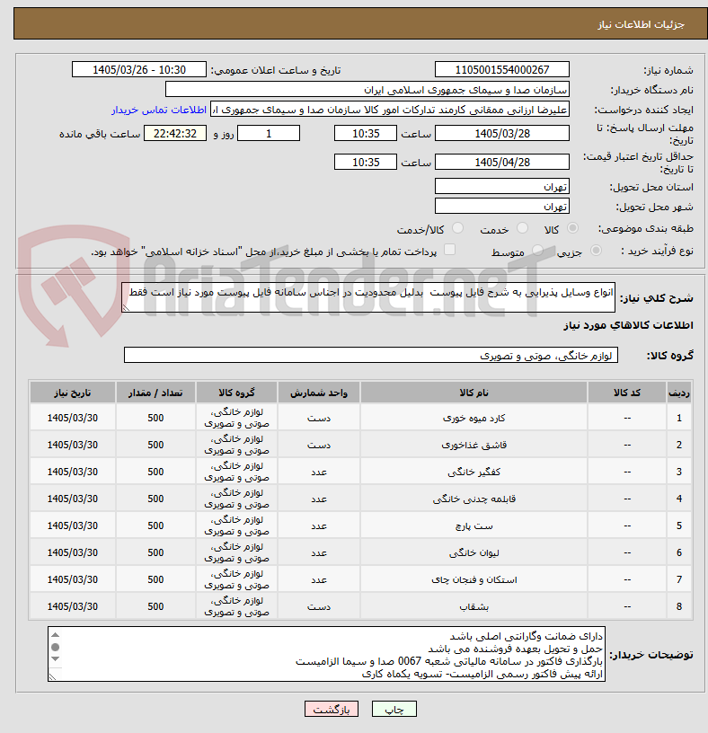Click scroll down arrow in buyer notes box

(x=55, y=658)
